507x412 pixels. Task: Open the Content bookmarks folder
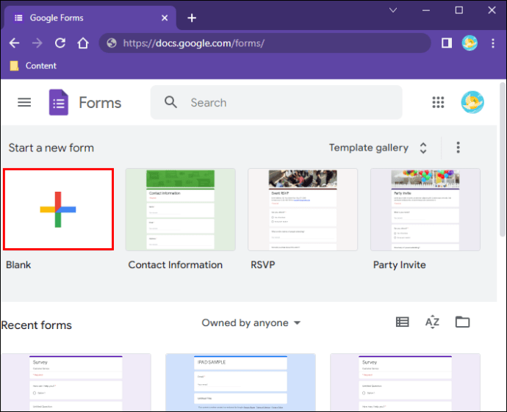[x=33, y=66]
